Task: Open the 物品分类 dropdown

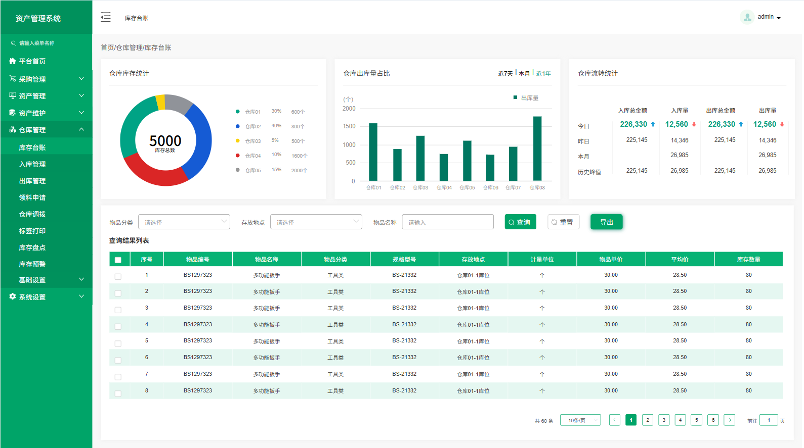Action: [x=184, y=222]
